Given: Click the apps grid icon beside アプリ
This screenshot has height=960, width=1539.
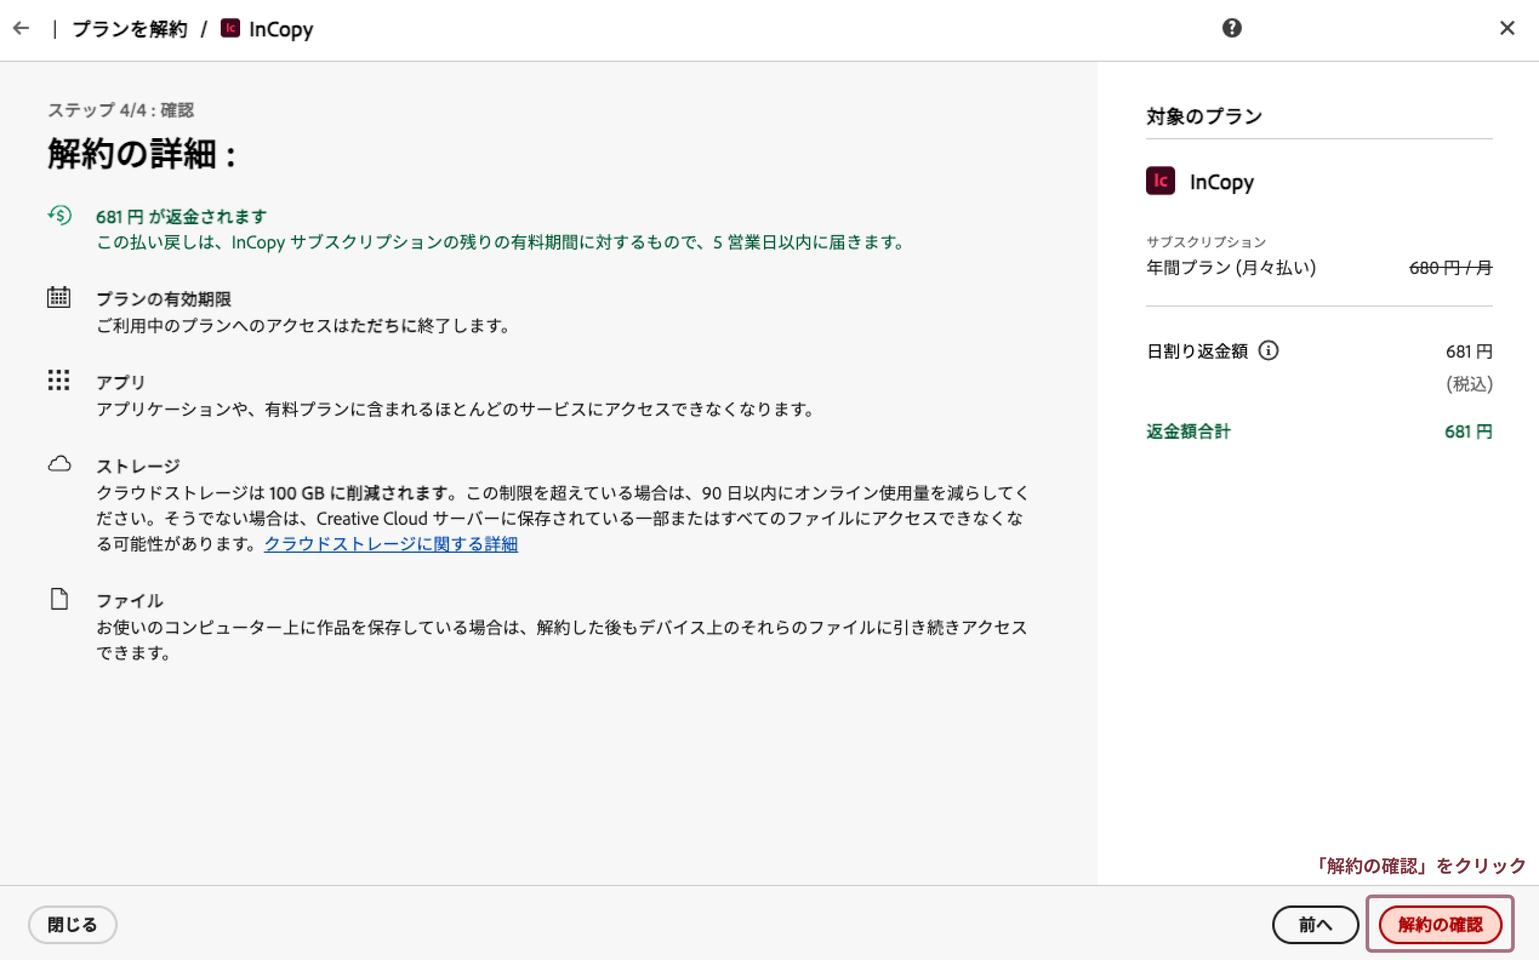Looking at the screenshot, I should pos(58,379).
